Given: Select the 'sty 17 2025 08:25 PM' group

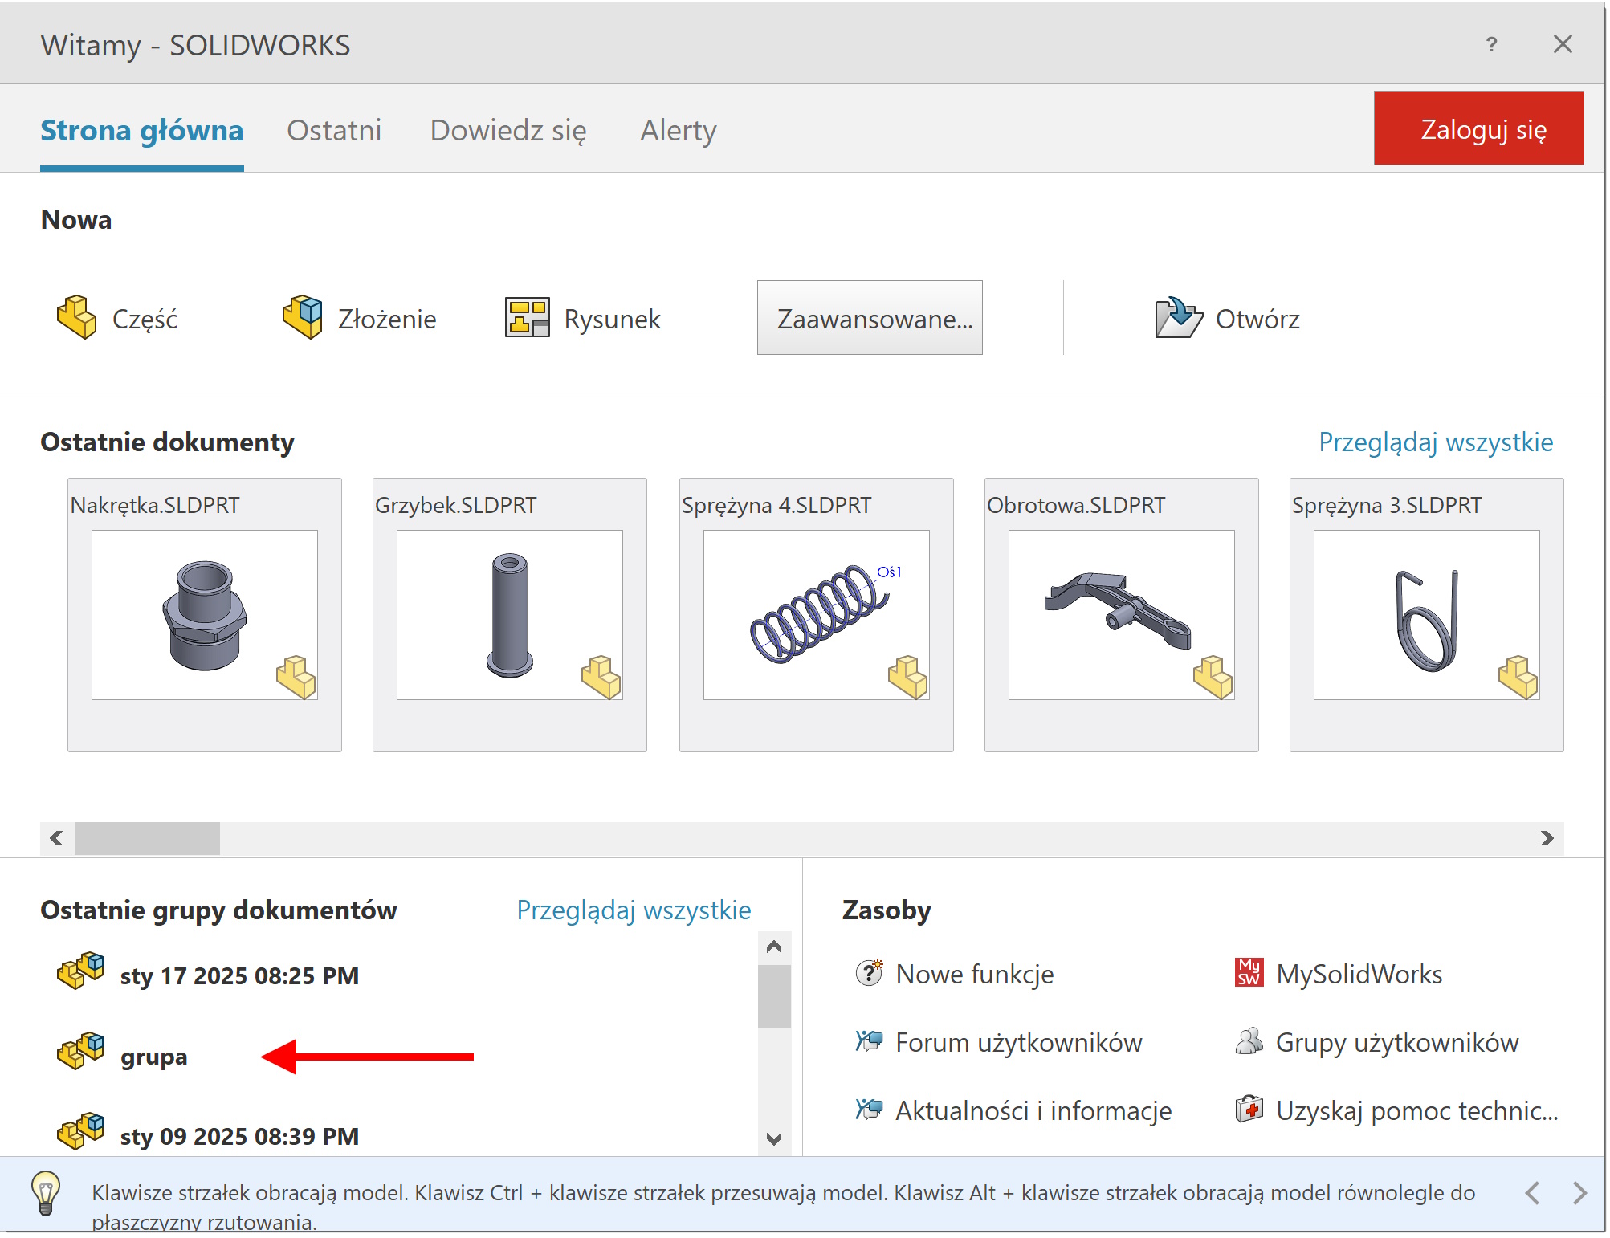Looking at the screenshot, I should (239, 976).
